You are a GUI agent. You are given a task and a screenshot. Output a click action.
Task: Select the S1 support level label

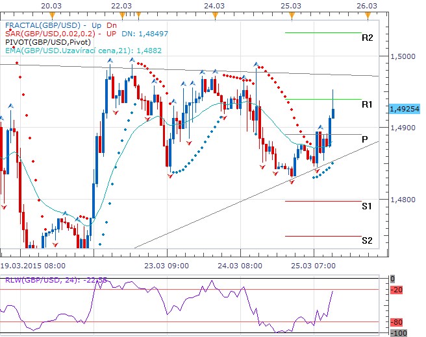click(368, 206)
